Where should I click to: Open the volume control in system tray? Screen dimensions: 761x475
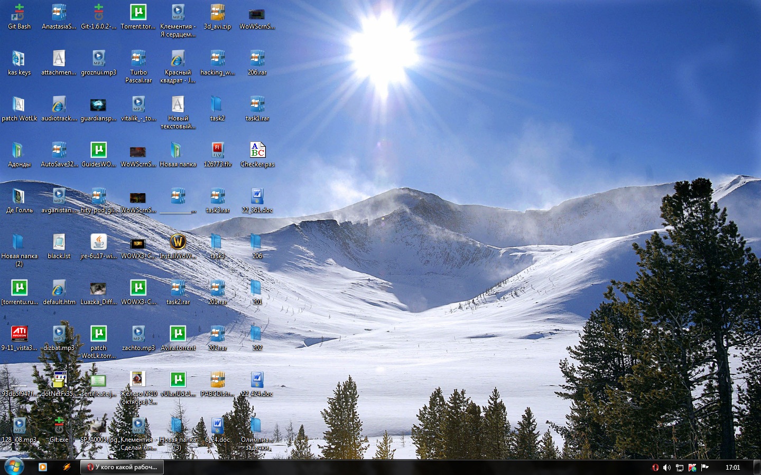point(667,468)
